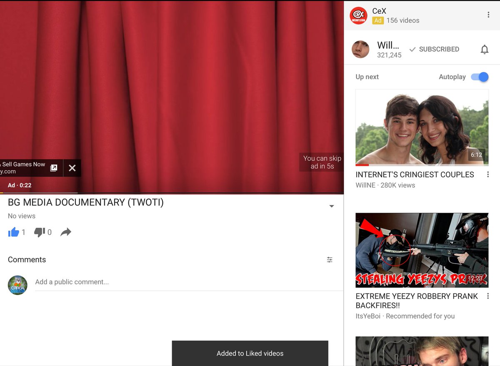Click the thumbs-up like icon
The width and height of the screenshot is (500, 366).
click(14, 232)
